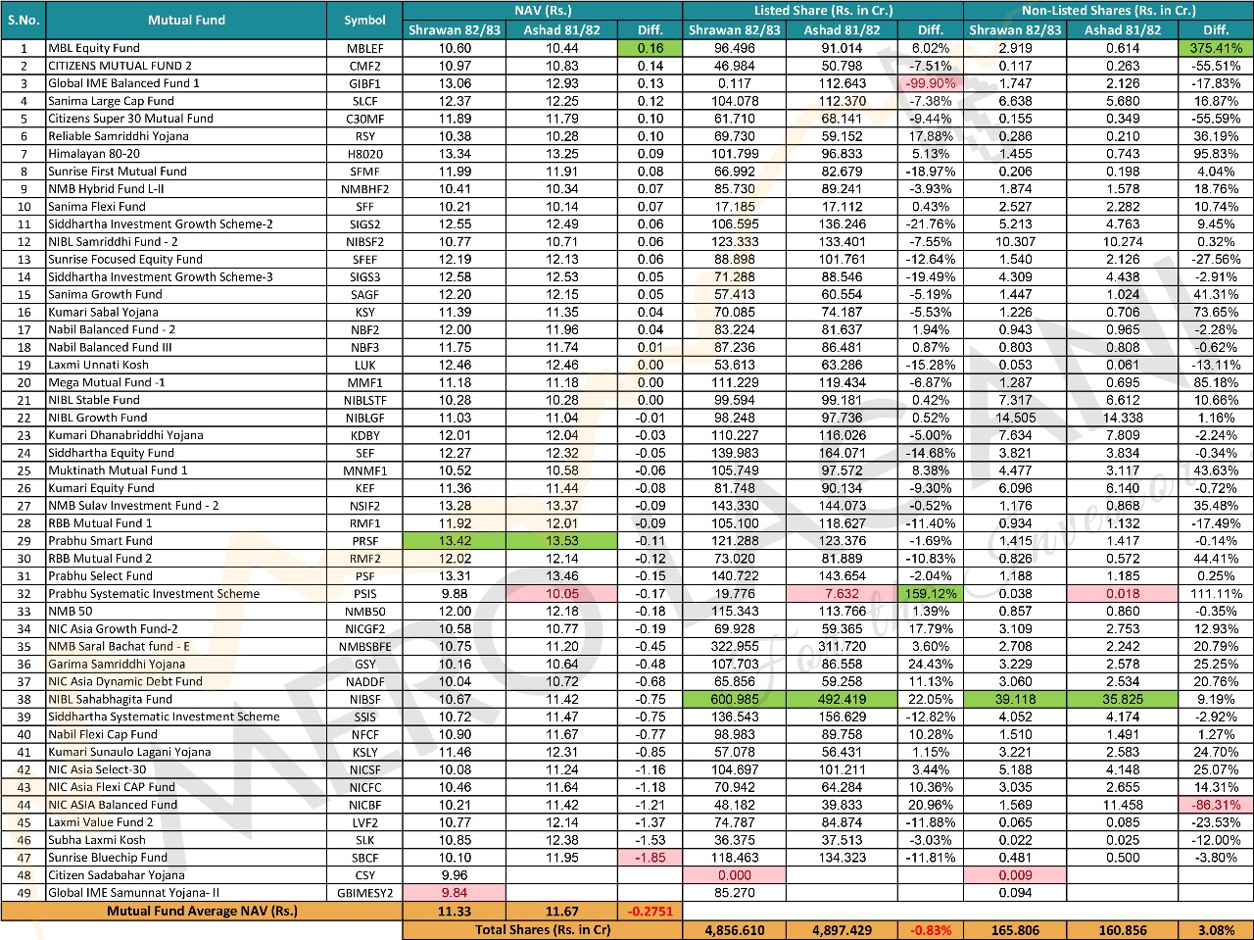Image resolution: width=1254 pixels, height=940 pixels.
Task: Select CITIZENS MUTUAL FUND 2 row name
Action: pyautogui.click(x=186, y=66)
